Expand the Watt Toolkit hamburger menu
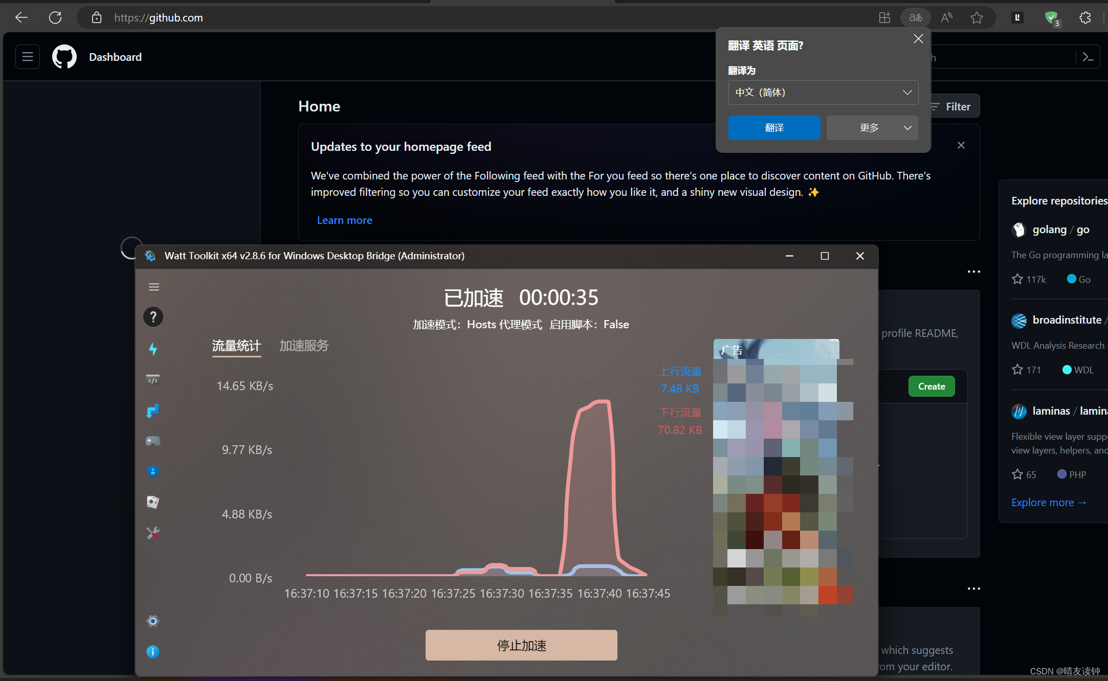Screen dimensions: 1108x681 [153, 287]
